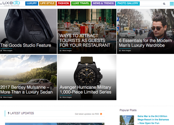Click image icon under Goods Studio Feature
Image resolution: width=174 pixels, height=125 pixels.
tap(1, 50)
